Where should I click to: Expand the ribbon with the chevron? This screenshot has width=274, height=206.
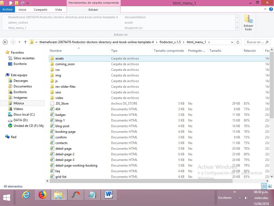coord(265,9)
